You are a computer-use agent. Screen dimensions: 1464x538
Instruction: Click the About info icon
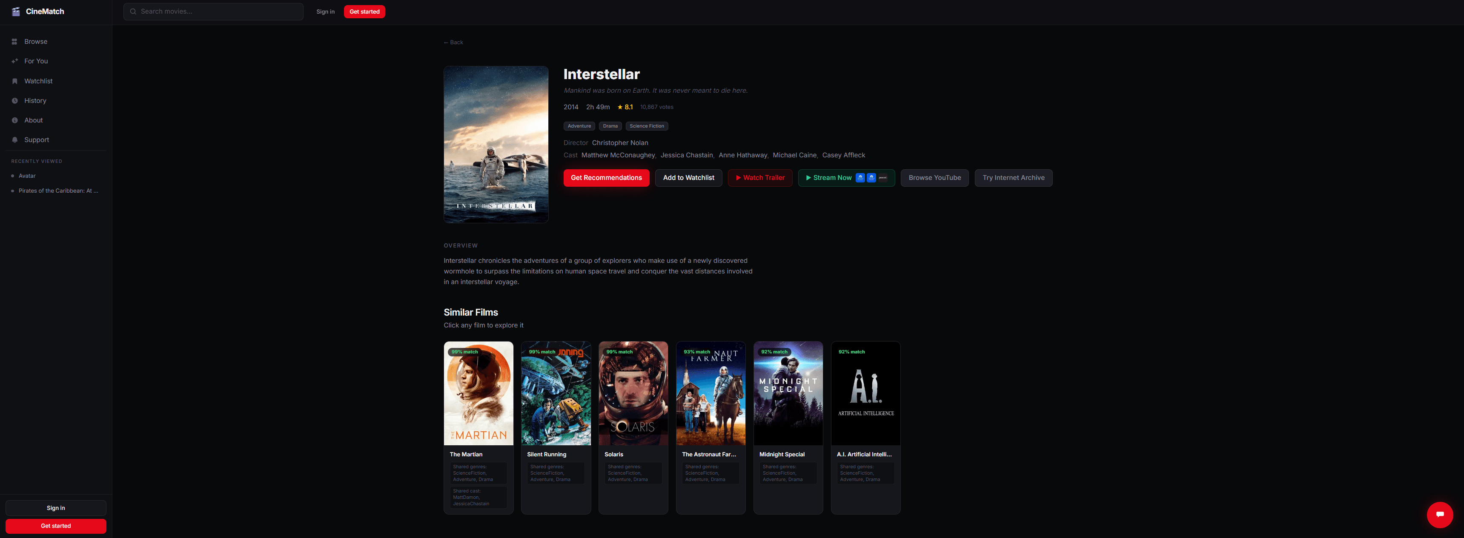(15, 120)
